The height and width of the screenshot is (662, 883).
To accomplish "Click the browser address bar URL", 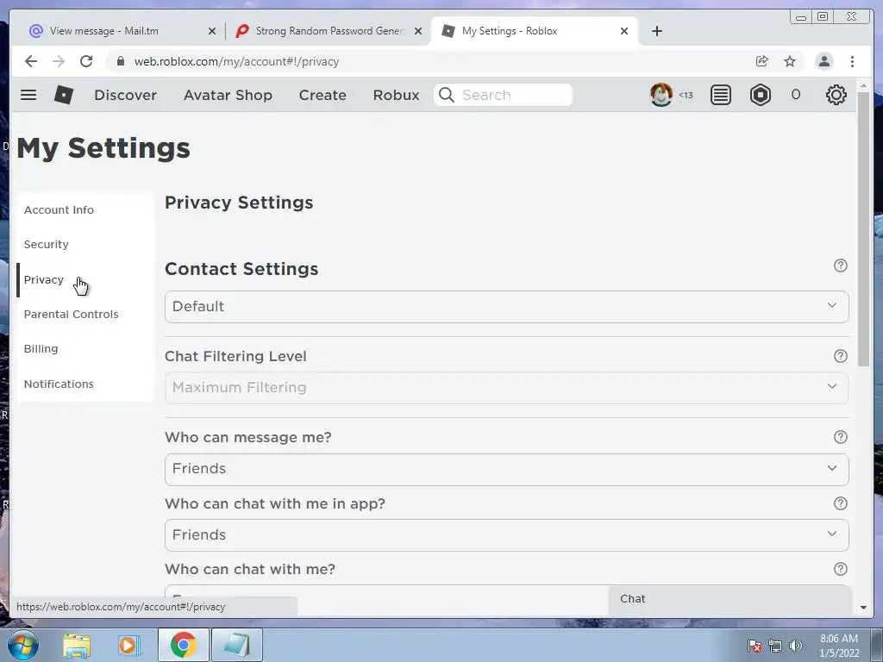I will coord(236,61).
